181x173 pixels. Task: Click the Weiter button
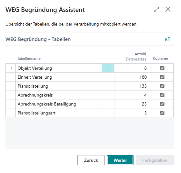click(x=120, y=160)
